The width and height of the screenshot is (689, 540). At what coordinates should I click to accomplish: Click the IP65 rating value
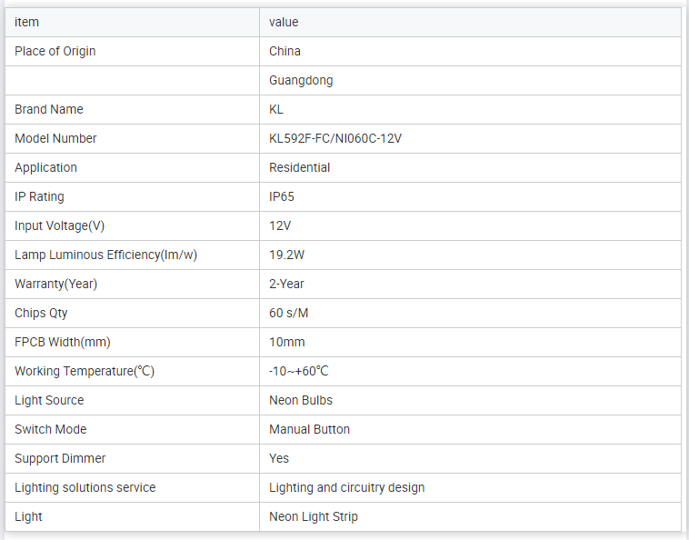point(282,196)
